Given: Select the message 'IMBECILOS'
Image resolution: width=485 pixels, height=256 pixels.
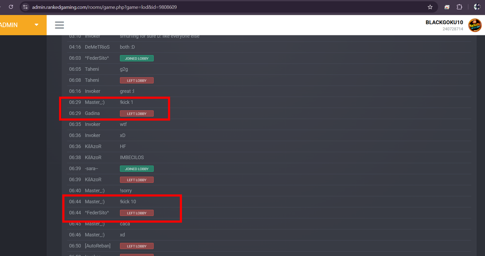Looking at the screenshot, I should pyautogui.click(x=132, y=158).
